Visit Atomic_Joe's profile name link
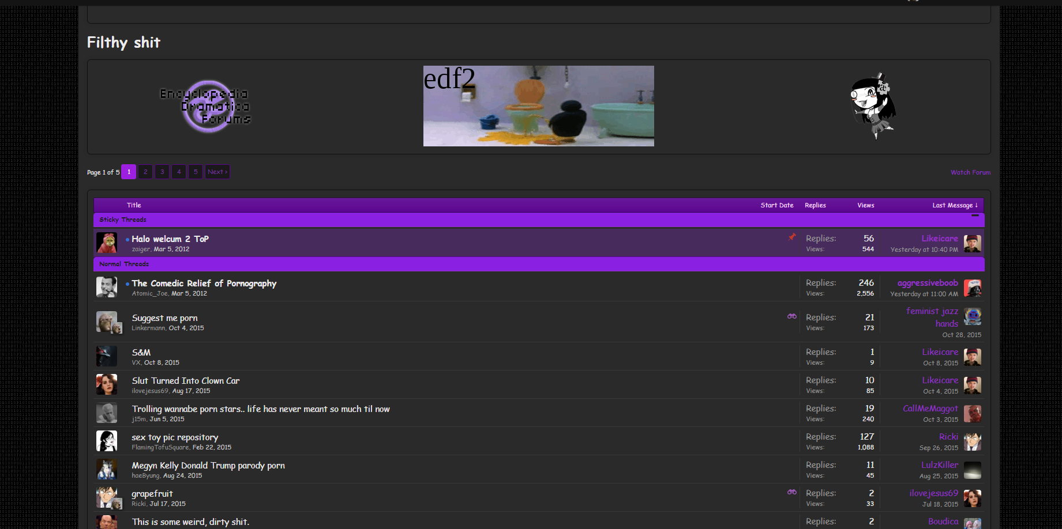The height and width of the screenshot is (529, 1062). 150,293
